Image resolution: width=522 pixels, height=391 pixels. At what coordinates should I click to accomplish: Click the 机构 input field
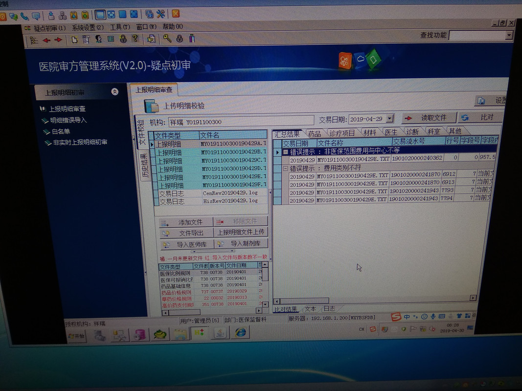(241, 121)
